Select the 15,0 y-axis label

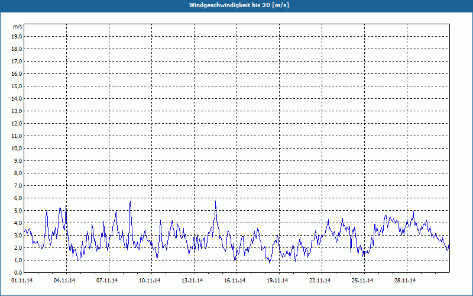[17, 86]
